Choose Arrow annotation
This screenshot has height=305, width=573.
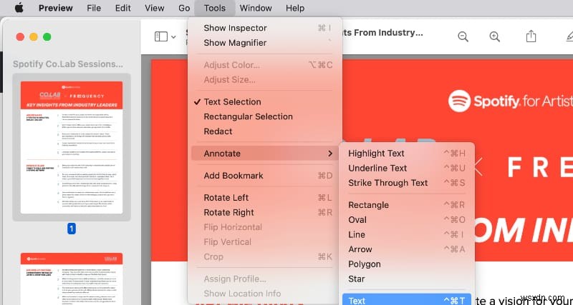click(407, 249)
